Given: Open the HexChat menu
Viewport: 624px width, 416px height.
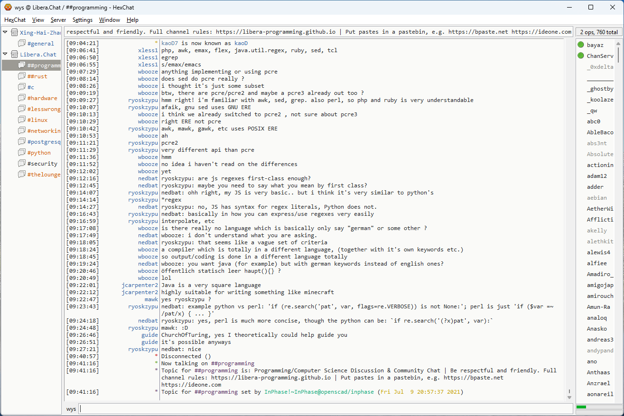Looking at the screenshot, I should (x=15, y=20).
